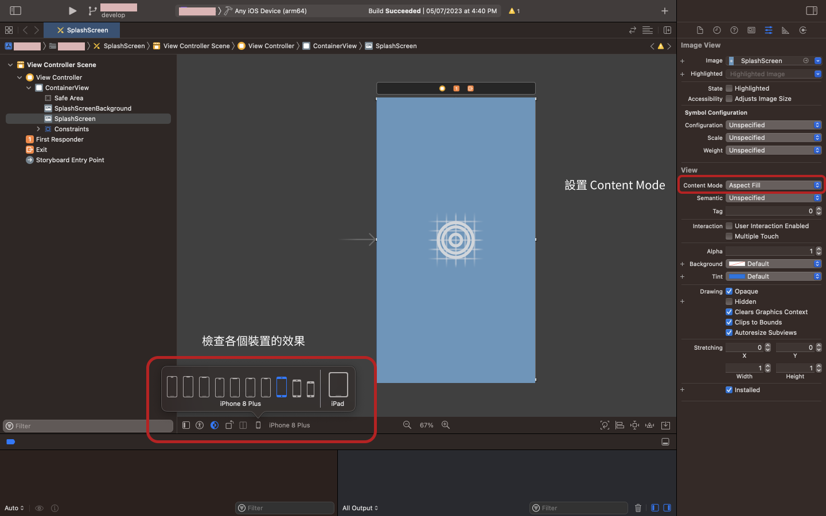Enable User Interaction Enabled
The image size is (826, 516).
(729, 225)
